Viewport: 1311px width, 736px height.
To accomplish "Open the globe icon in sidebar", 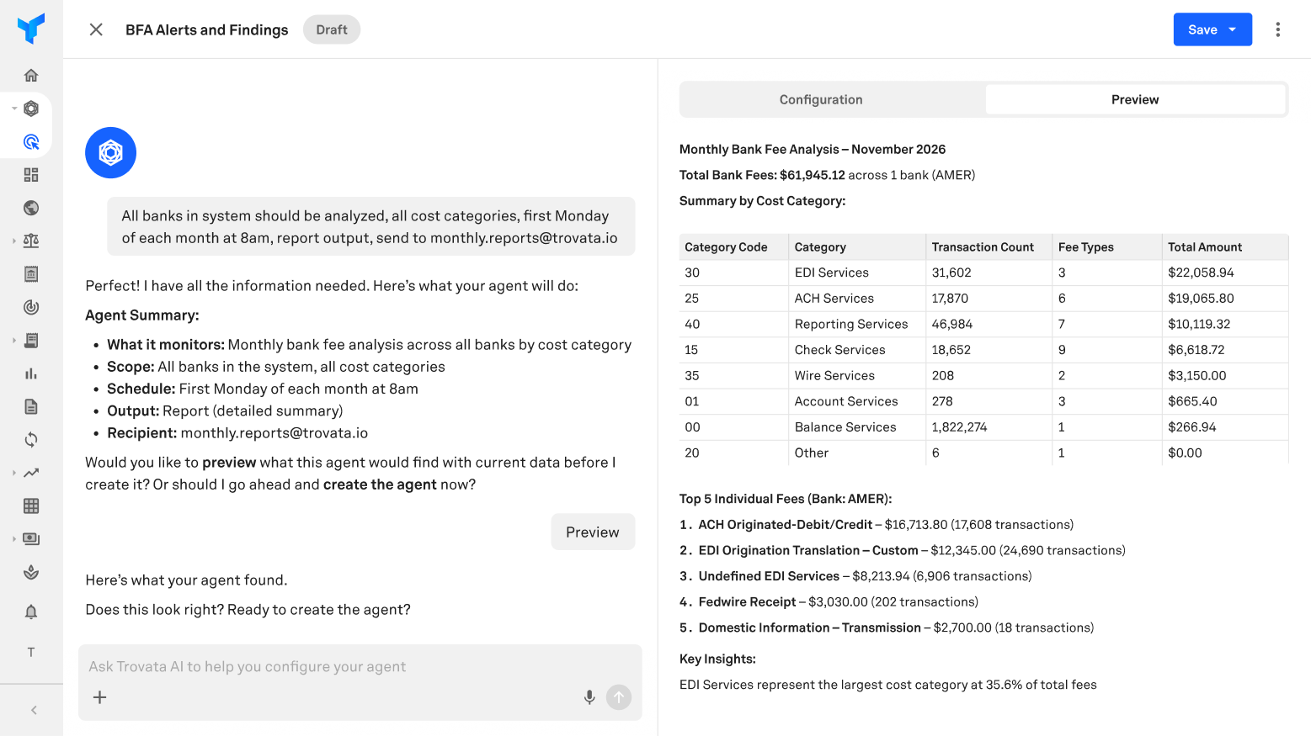I will [31, 208].
